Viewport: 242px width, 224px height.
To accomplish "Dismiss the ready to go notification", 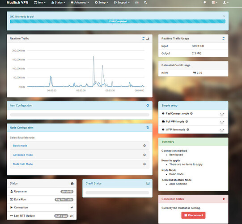I will (x=224, y=16).
